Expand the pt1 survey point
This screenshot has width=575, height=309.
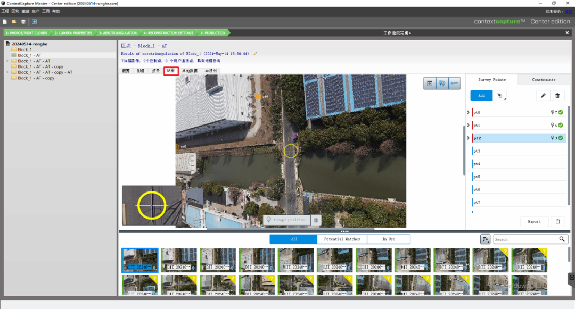pos(469,125)
